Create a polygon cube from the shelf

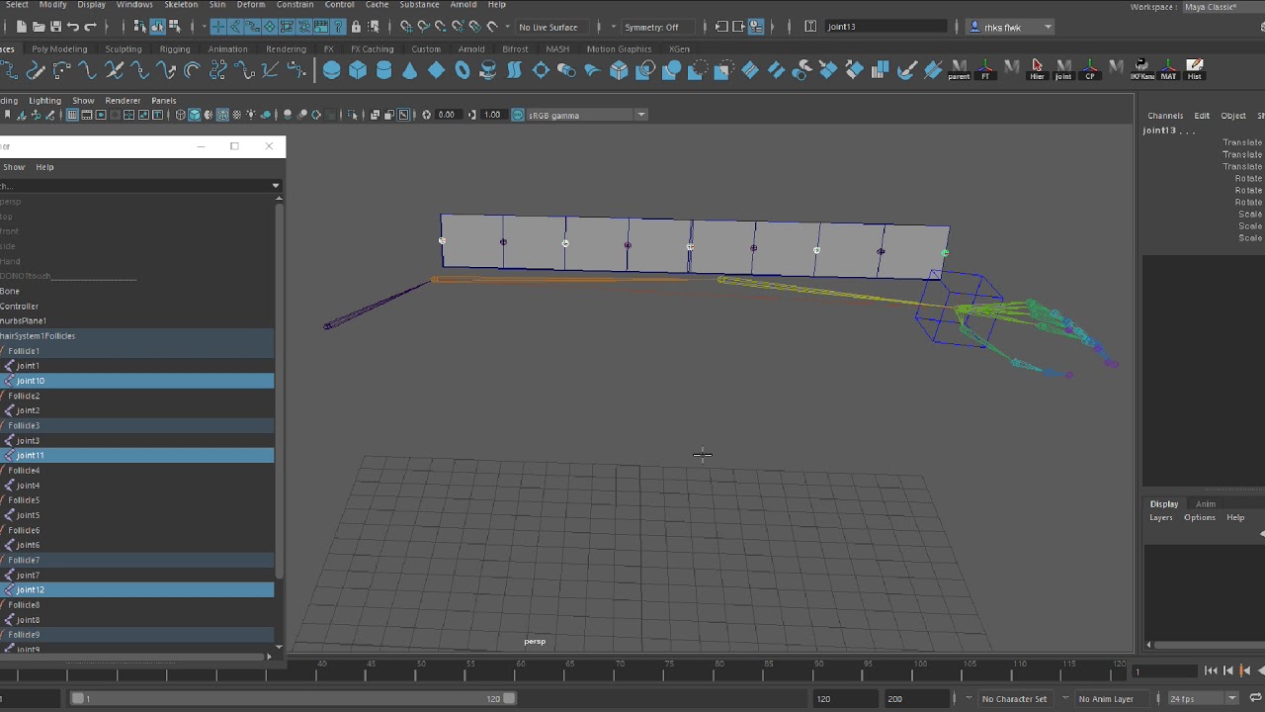pyautogui.click(x=358, y=70)
